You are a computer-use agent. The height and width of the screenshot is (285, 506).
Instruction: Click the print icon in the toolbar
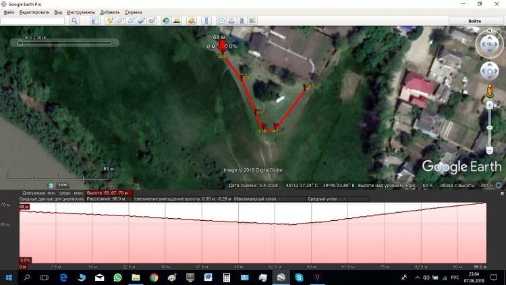tap(231, 21)
